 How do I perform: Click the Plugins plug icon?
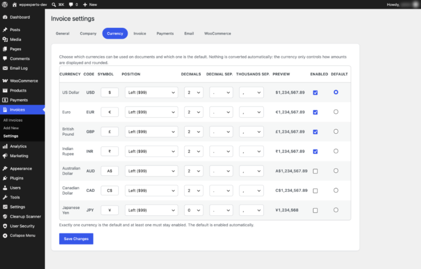(5, 178)
